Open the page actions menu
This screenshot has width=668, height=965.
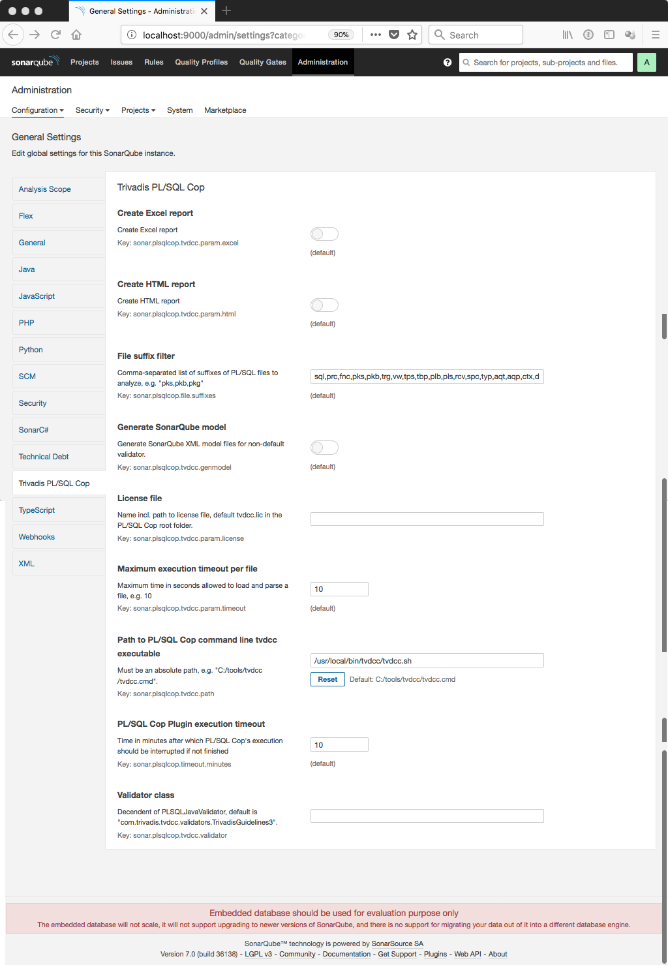376,35
